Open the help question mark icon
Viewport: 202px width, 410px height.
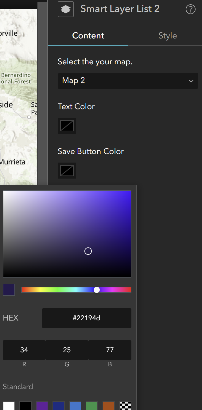[x=190, y=10]
